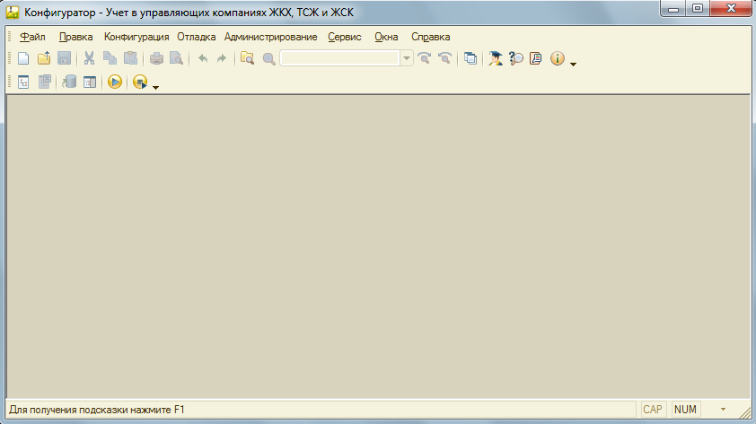This screenshot has width=756, height=424.
Task: Start debugging with the play icon
Action: click(115, 82)
